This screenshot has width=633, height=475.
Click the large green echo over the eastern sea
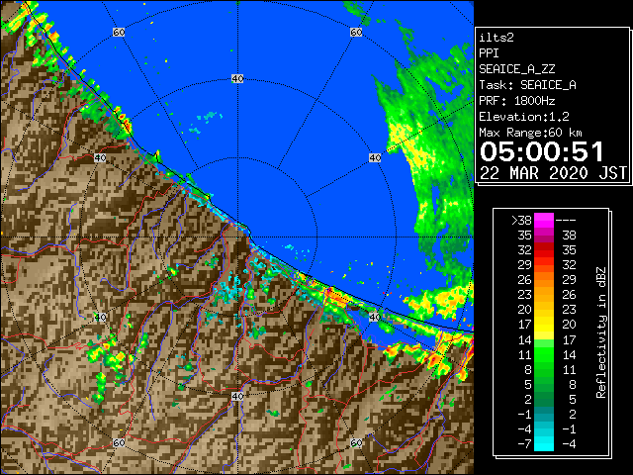point(428,161)
